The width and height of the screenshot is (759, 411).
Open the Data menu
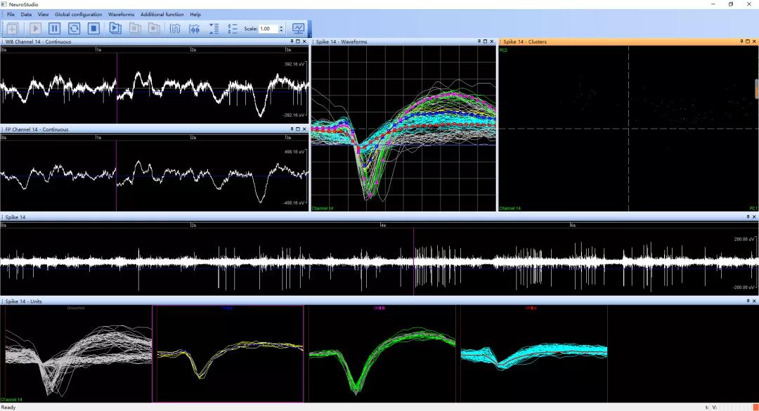point(26,15)
